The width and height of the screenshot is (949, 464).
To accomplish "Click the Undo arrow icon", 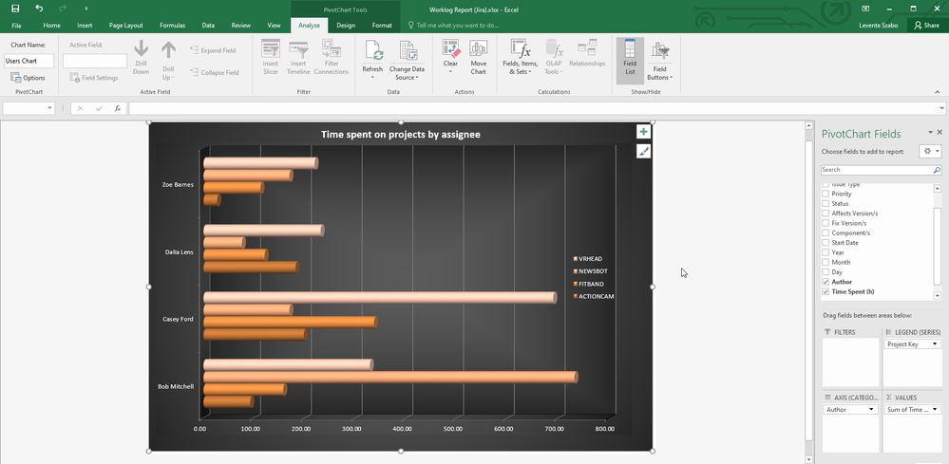I will 39,9.
